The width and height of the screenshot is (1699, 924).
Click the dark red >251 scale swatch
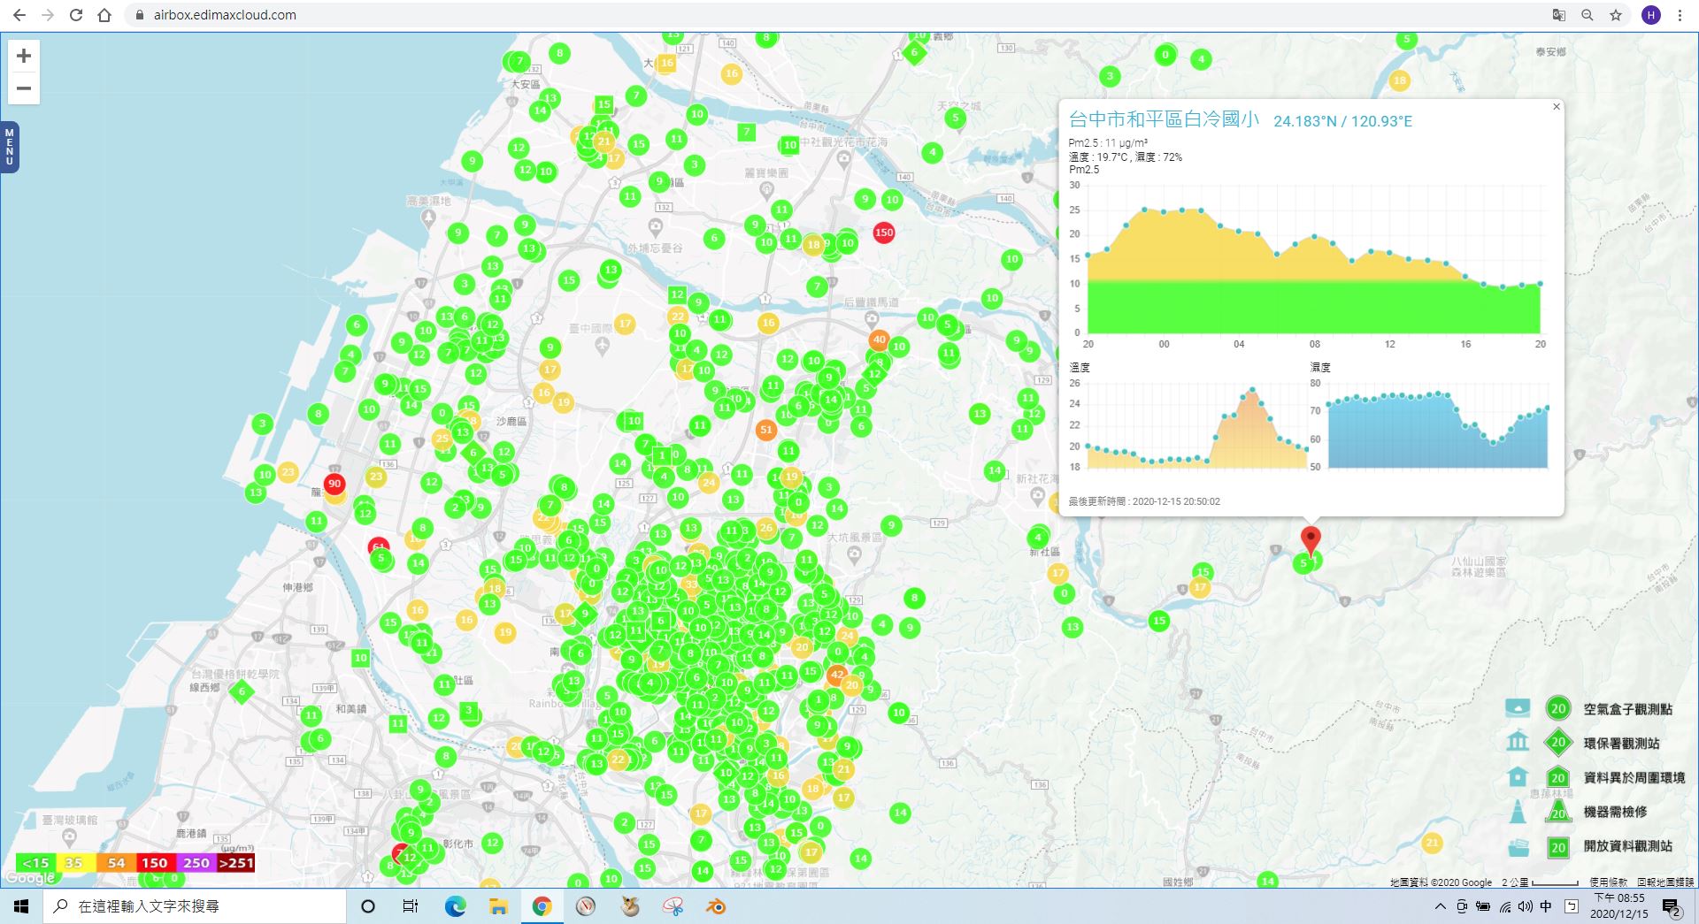point(235,863)
